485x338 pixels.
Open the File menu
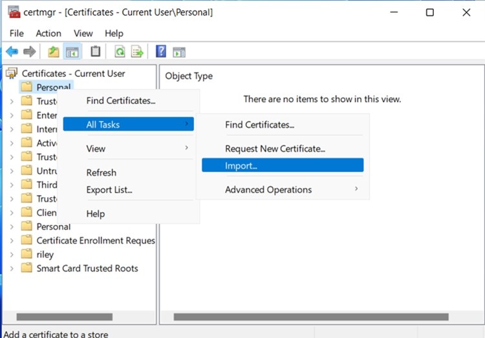pyautogui.click(x=17, y=34)
